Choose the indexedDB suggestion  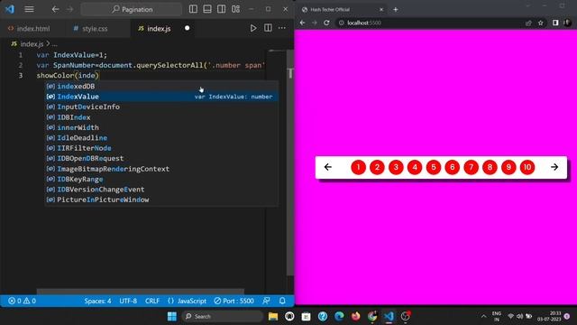click(161, 87)
